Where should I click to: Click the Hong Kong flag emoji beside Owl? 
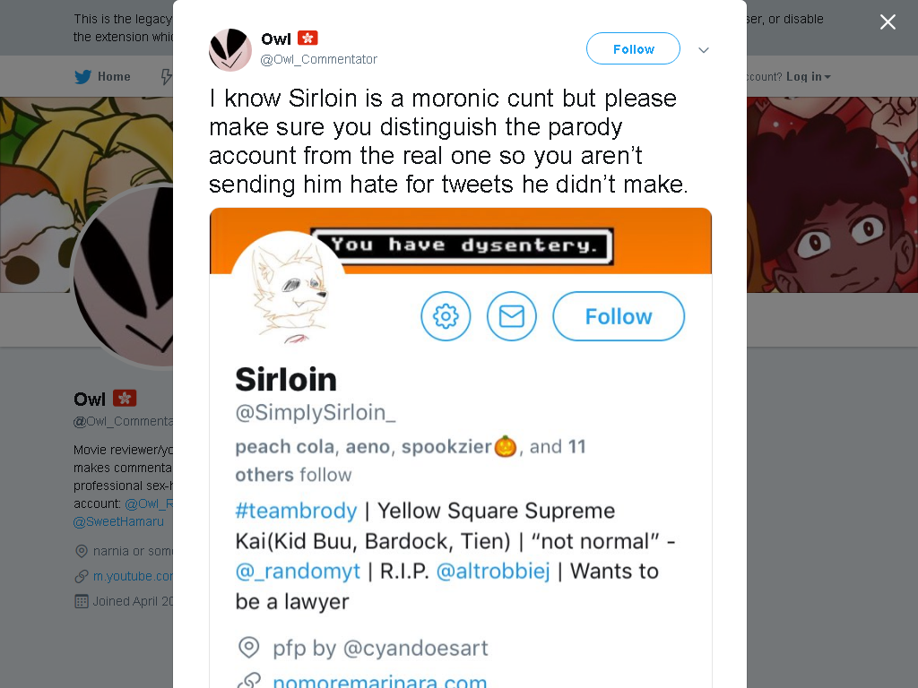click(307, 38)
